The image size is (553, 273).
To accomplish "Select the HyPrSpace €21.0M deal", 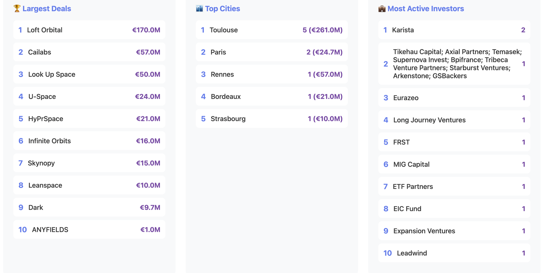I will (x=89, y=119).
